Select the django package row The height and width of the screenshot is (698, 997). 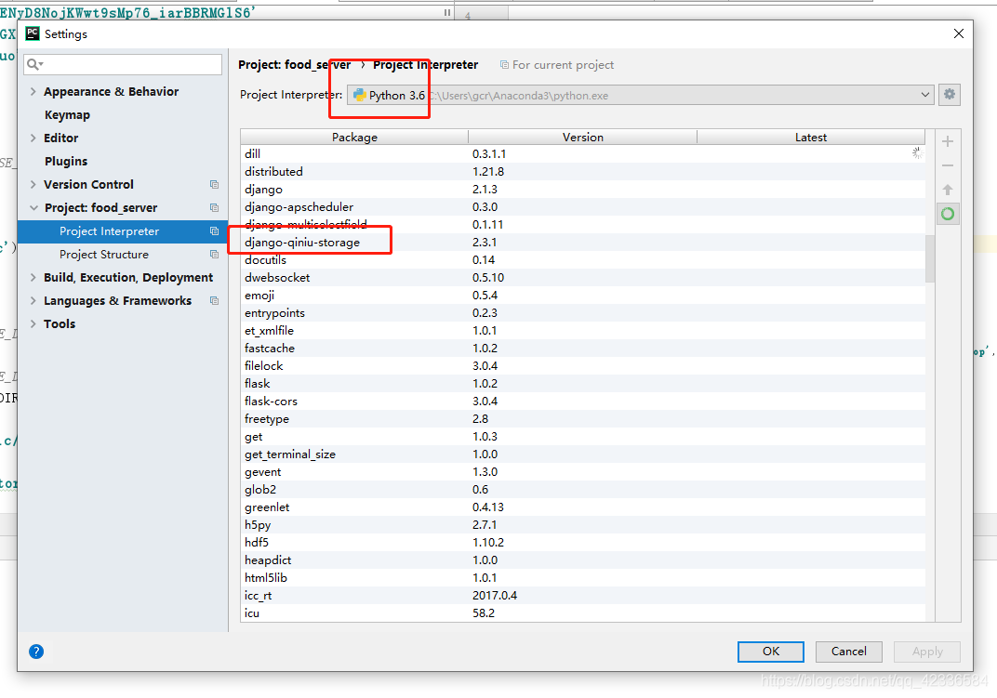point(583,190)
